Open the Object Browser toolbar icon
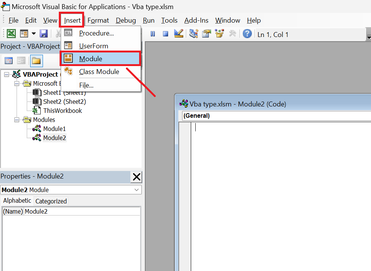The width and height of the screenshot is (371, 271). tap(219, 34)
